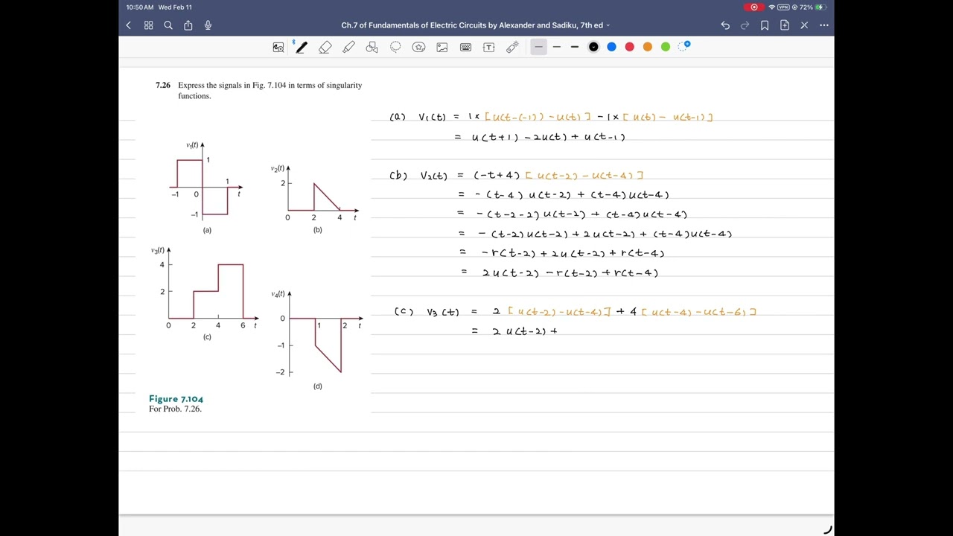Screen dimensions: 953x536
Task: Tap the handwritten (c) V3(t) label
Action: point(427,312)
